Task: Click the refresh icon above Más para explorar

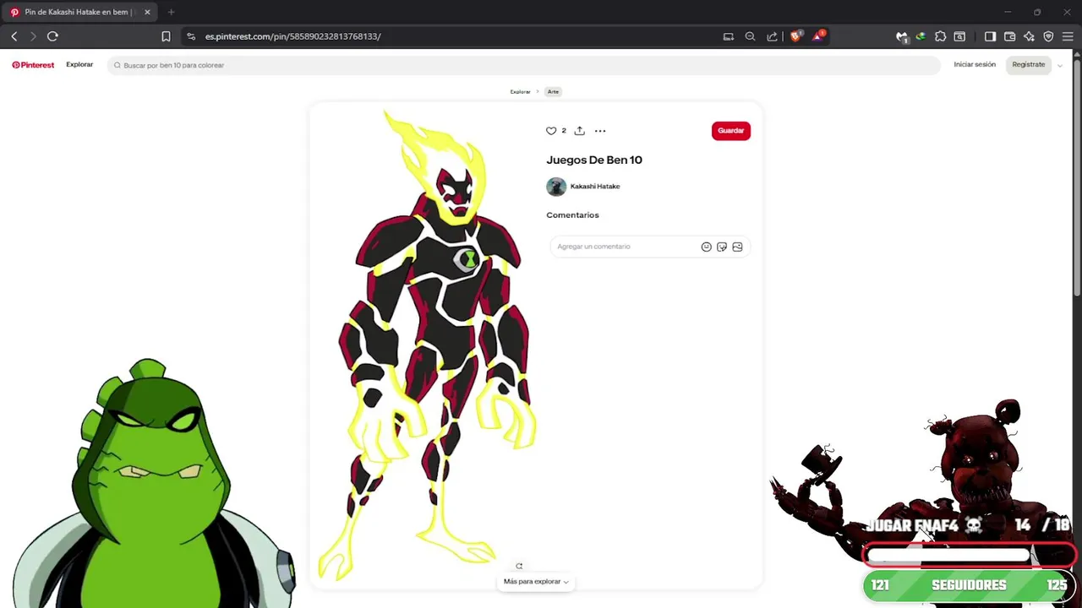Action: coord(519,566)
